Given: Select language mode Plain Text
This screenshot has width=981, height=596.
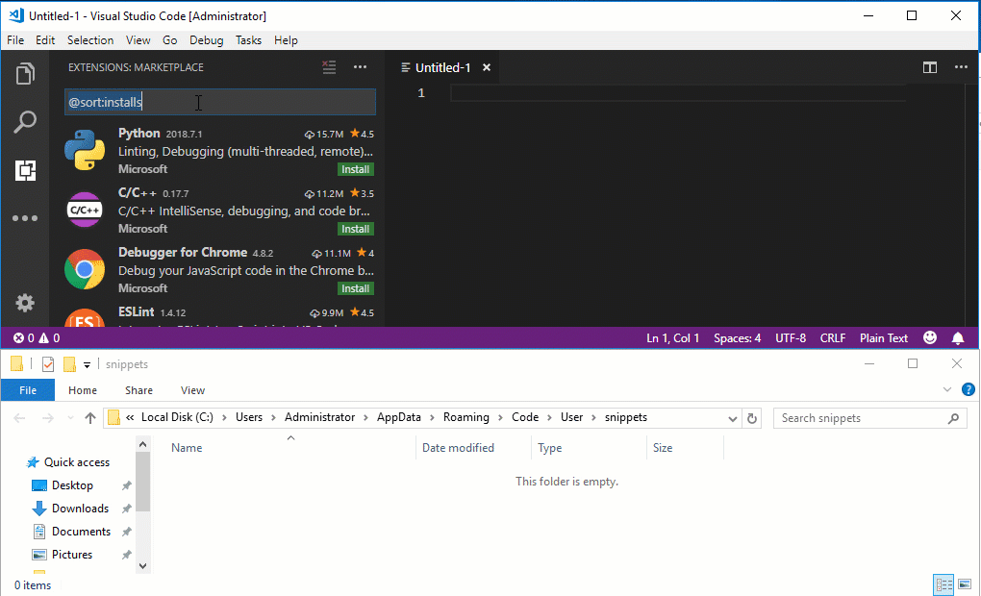Looking at the screenshot, I should point(884,338).
